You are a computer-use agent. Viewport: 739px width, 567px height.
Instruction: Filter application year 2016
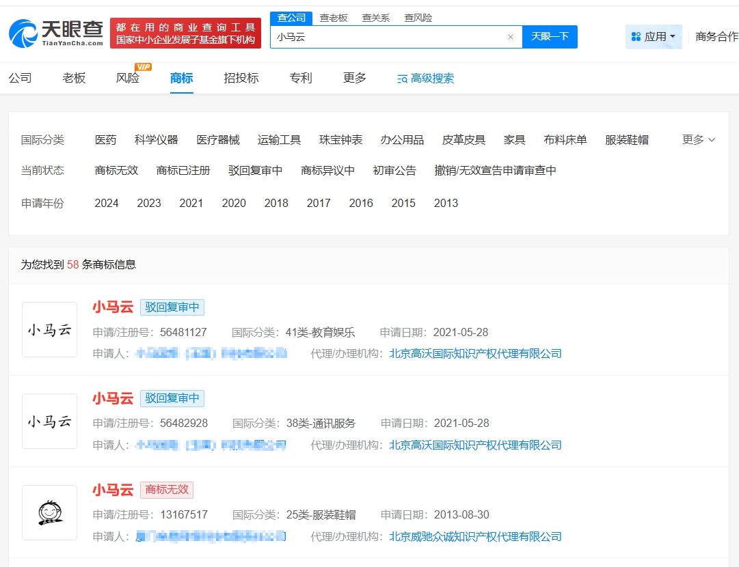(x=361, y=203)
